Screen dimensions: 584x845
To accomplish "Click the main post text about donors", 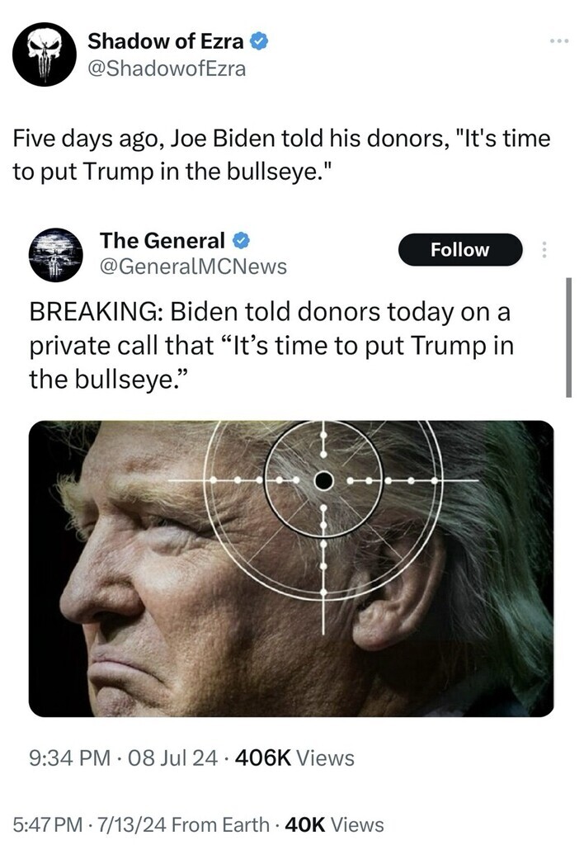I will click(281, 154).
